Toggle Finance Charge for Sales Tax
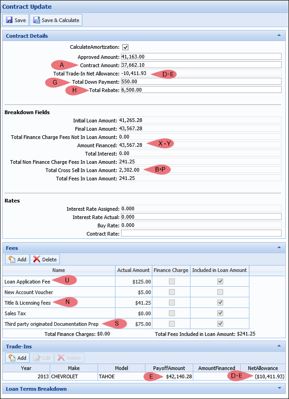The height and width of the screenshot is (399, 289). point(172,313)
